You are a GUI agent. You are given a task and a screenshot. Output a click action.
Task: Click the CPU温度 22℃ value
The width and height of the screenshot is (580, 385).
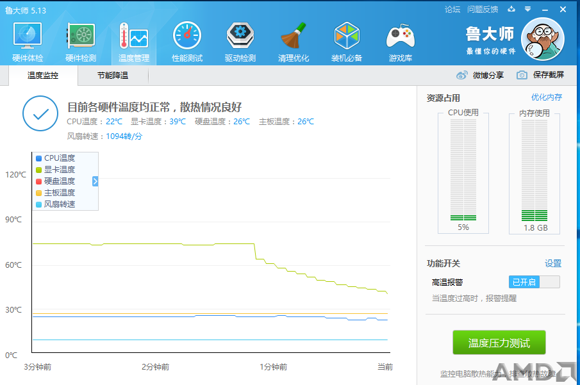click(114, 121)
